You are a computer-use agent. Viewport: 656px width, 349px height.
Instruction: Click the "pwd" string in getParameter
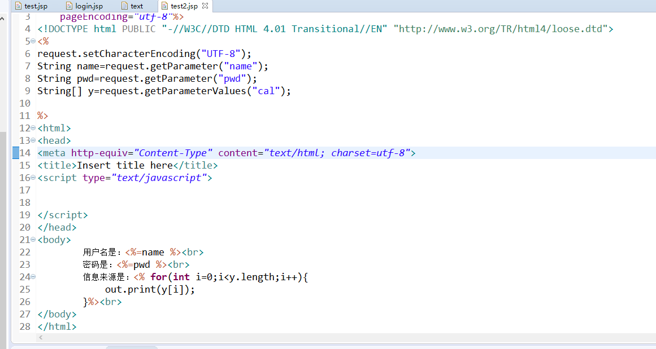coord(232,78)
